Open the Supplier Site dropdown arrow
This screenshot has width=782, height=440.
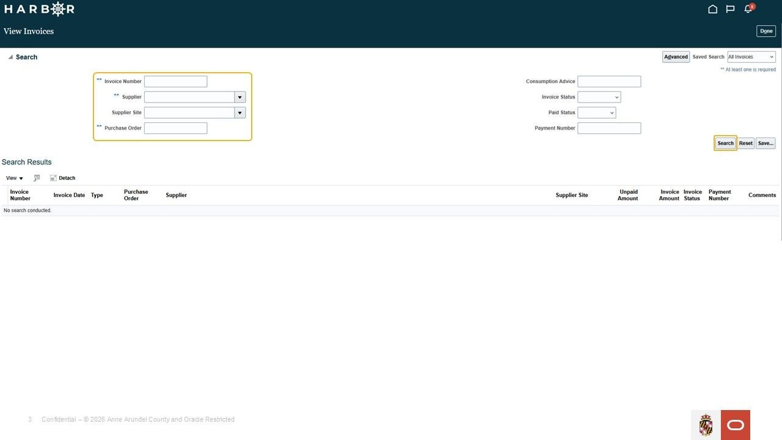[x=240, y=112]
